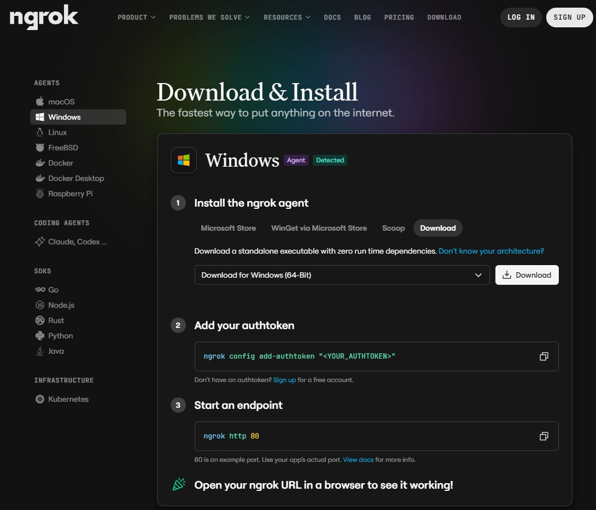Switch to the Microsoft Store tab

click(x=228, y=228)
